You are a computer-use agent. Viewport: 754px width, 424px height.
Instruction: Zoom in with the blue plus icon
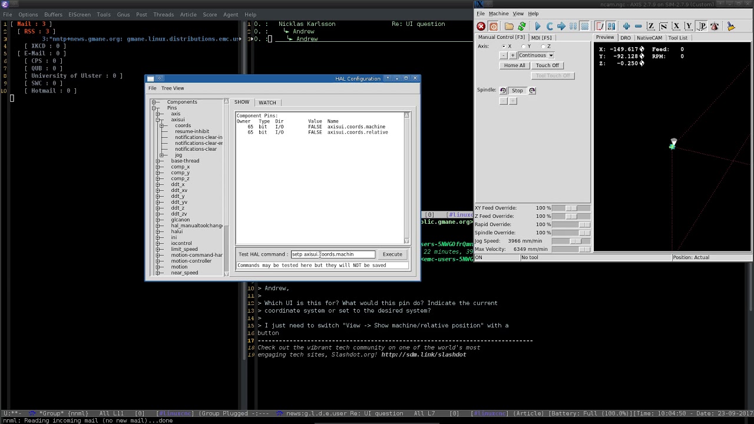[x=627, y=26]
